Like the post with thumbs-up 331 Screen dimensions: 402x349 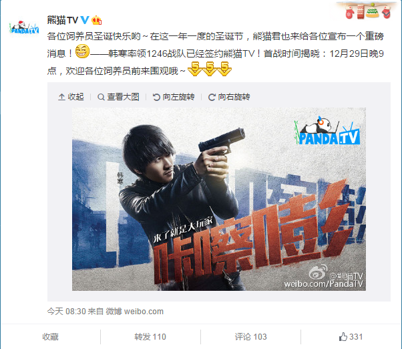pyautogui.click(x=351, y=337)
